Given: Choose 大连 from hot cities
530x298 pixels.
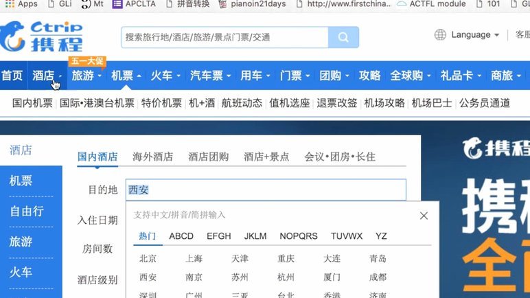Looking at the screenshot, I should click(332, 259).
